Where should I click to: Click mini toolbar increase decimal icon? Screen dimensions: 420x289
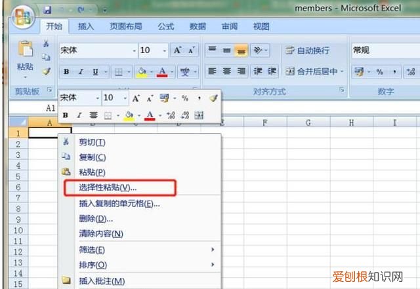coord(171,115)
